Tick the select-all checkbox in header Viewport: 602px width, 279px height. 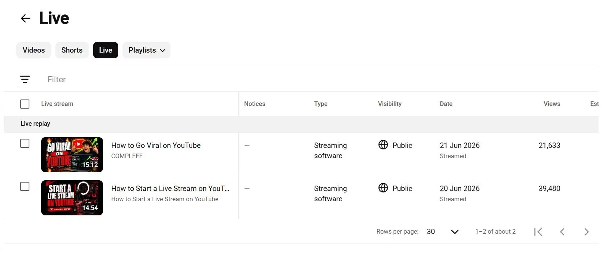point(25,104)
